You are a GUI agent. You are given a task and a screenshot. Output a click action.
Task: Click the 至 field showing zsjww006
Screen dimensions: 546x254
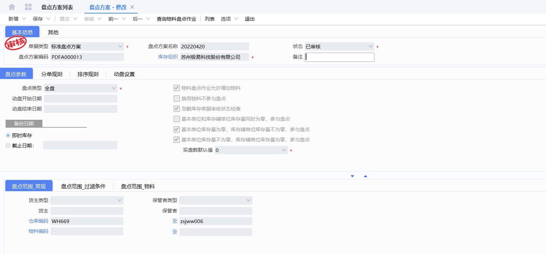(216, 221)
